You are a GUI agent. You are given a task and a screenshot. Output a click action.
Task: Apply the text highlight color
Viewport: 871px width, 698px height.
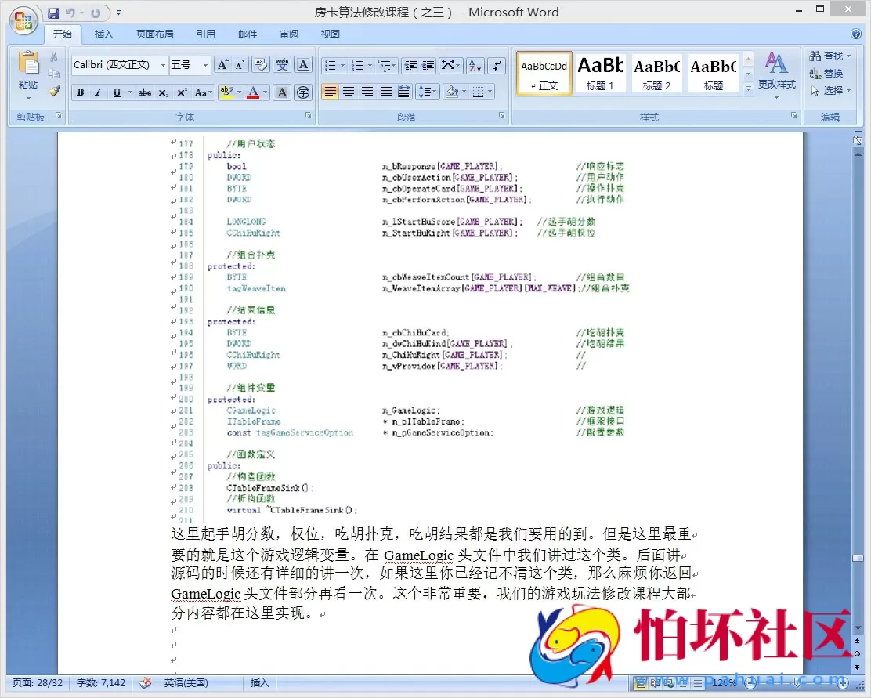[227, 92]
